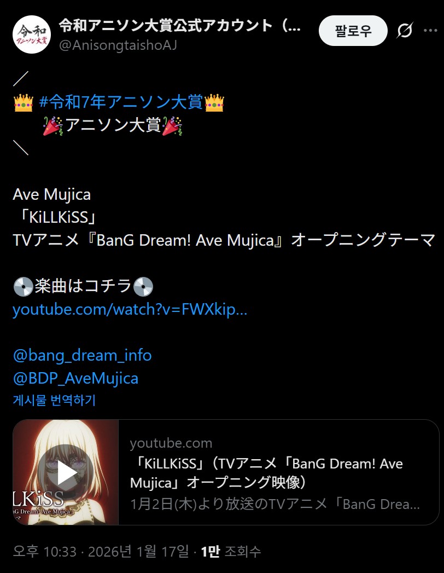Image resolution: width=444 pixels, height=573 pixels.
Task: Click the 팔로우 follow button
Action: 353,31
